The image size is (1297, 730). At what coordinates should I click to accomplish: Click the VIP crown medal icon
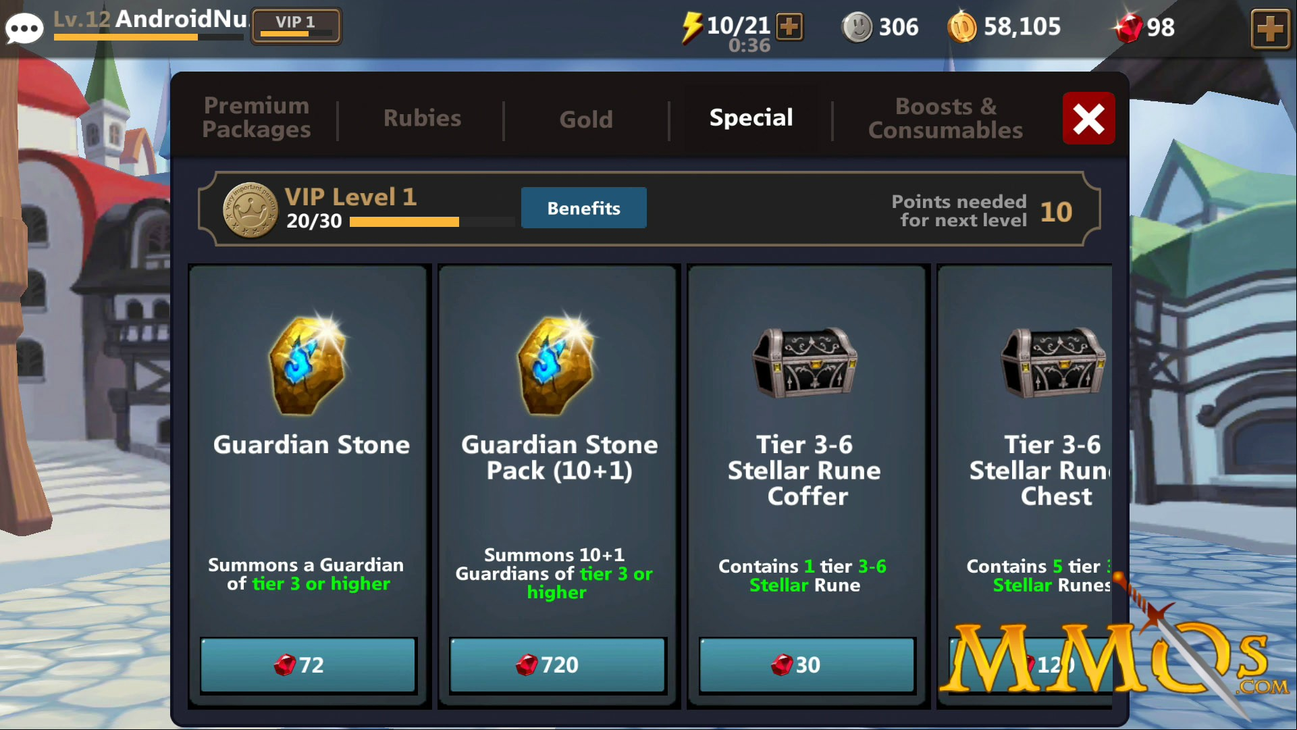point(250,210)
